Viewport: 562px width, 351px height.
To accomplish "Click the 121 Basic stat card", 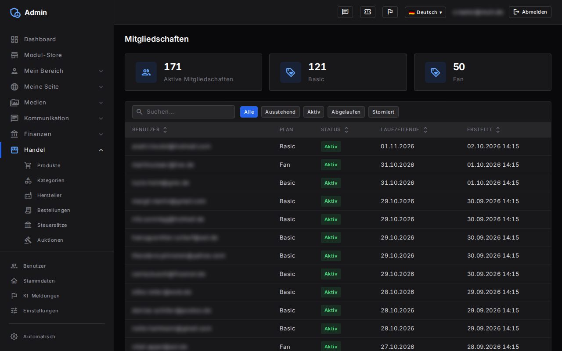I will pos(338,72).
